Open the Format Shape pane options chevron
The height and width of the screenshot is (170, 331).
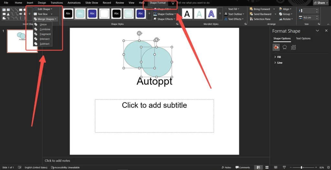pos(317,31)
